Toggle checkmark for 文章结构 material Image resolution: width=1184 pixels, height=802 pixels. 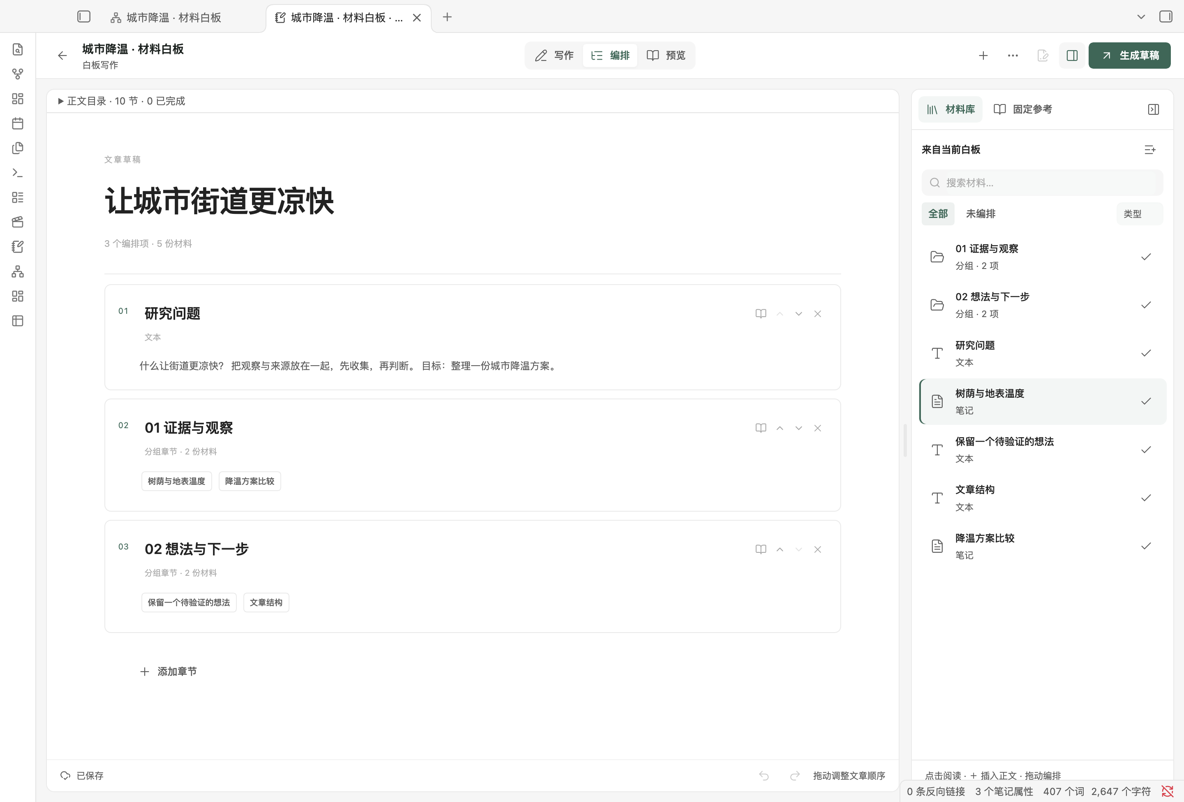(x=1146, y=498)
